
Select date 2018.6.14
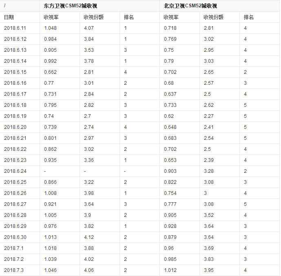[15, 61]
